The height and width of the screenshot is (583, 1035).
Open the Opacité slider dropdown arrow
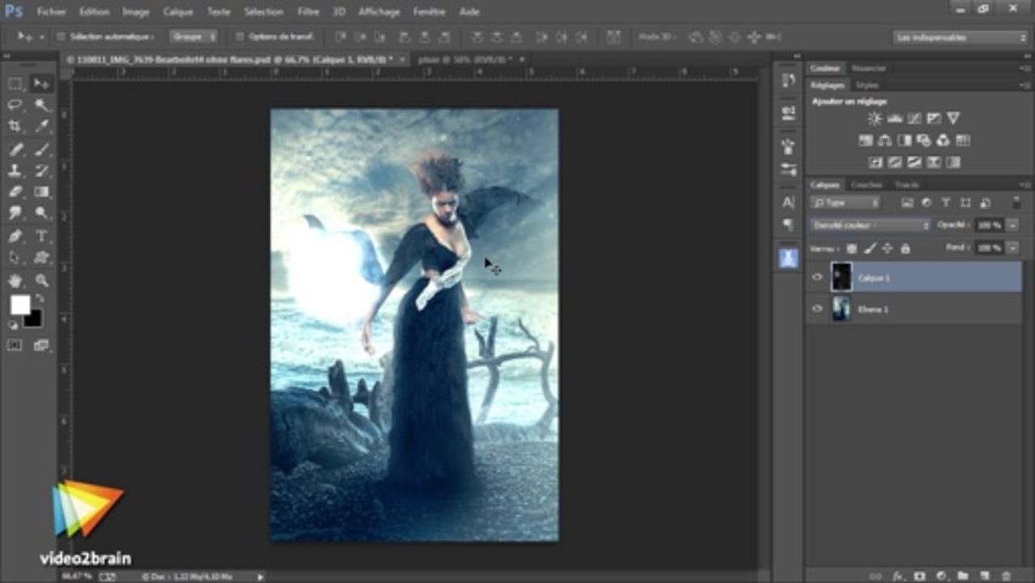pyautogui.click(x=1012, y=225)
